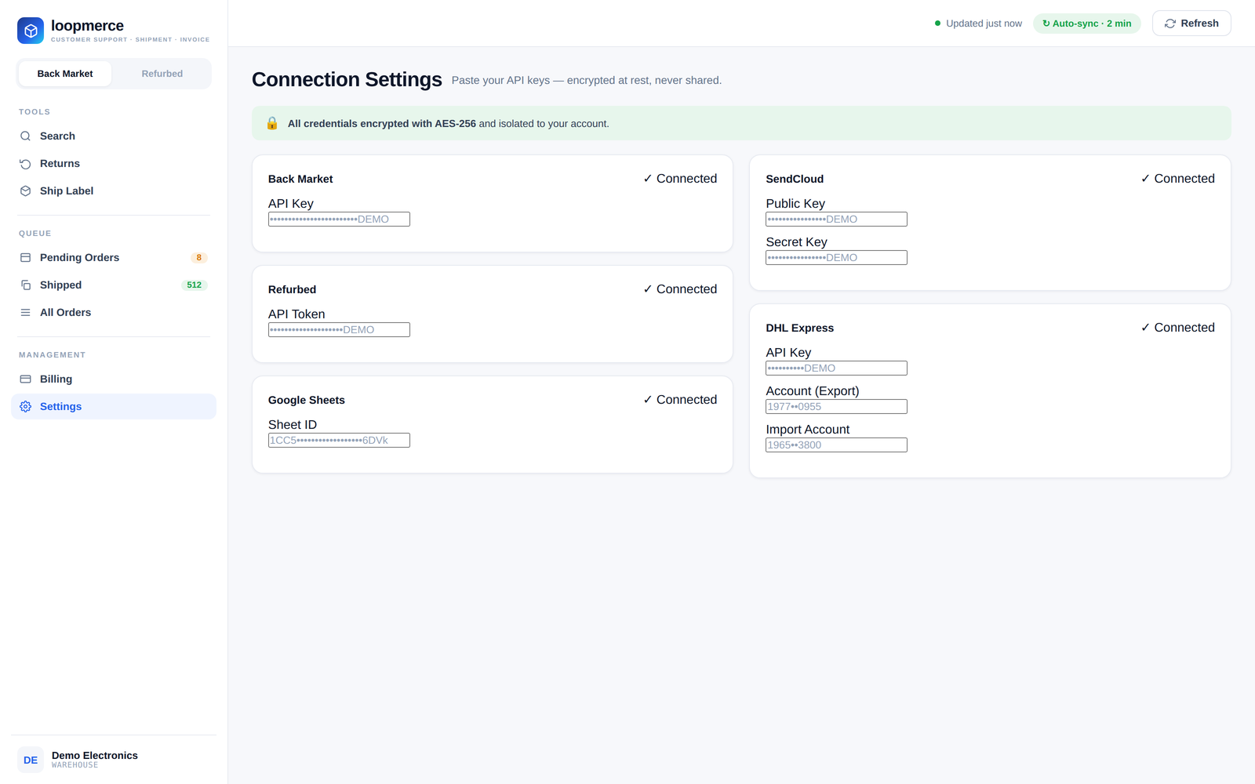Open the Billing page
The height and width of the screenshot is (784, 1255).
click(114, 379)
